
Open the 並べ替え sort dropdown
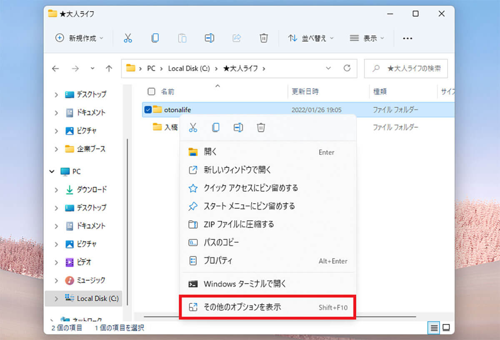pyautogui.click(x=311, y=38)
